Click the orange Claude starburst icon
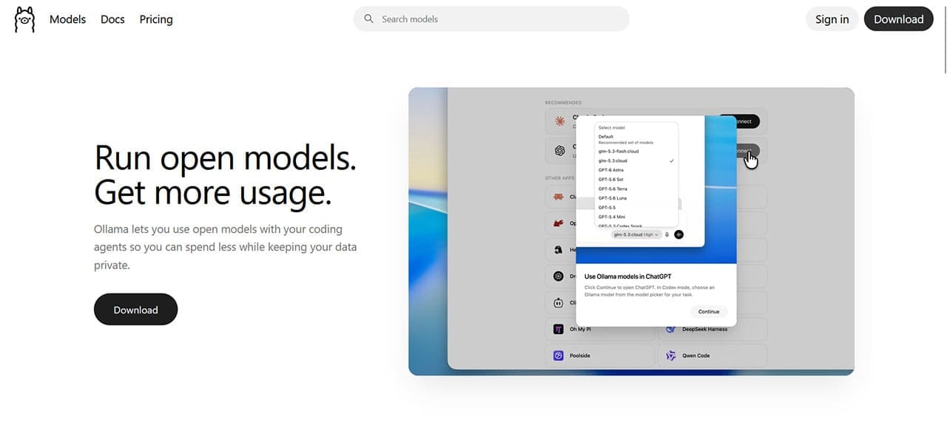Image resolution: width=947 pixels, height=428 pixels. 560,121
